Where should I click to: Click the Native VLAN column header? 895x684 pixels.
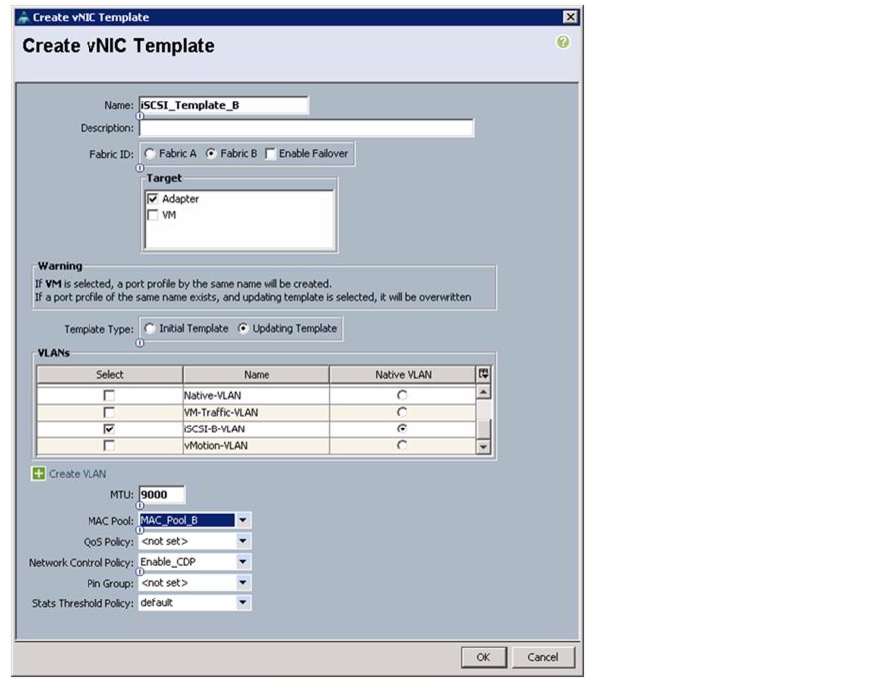pos(403,375)
